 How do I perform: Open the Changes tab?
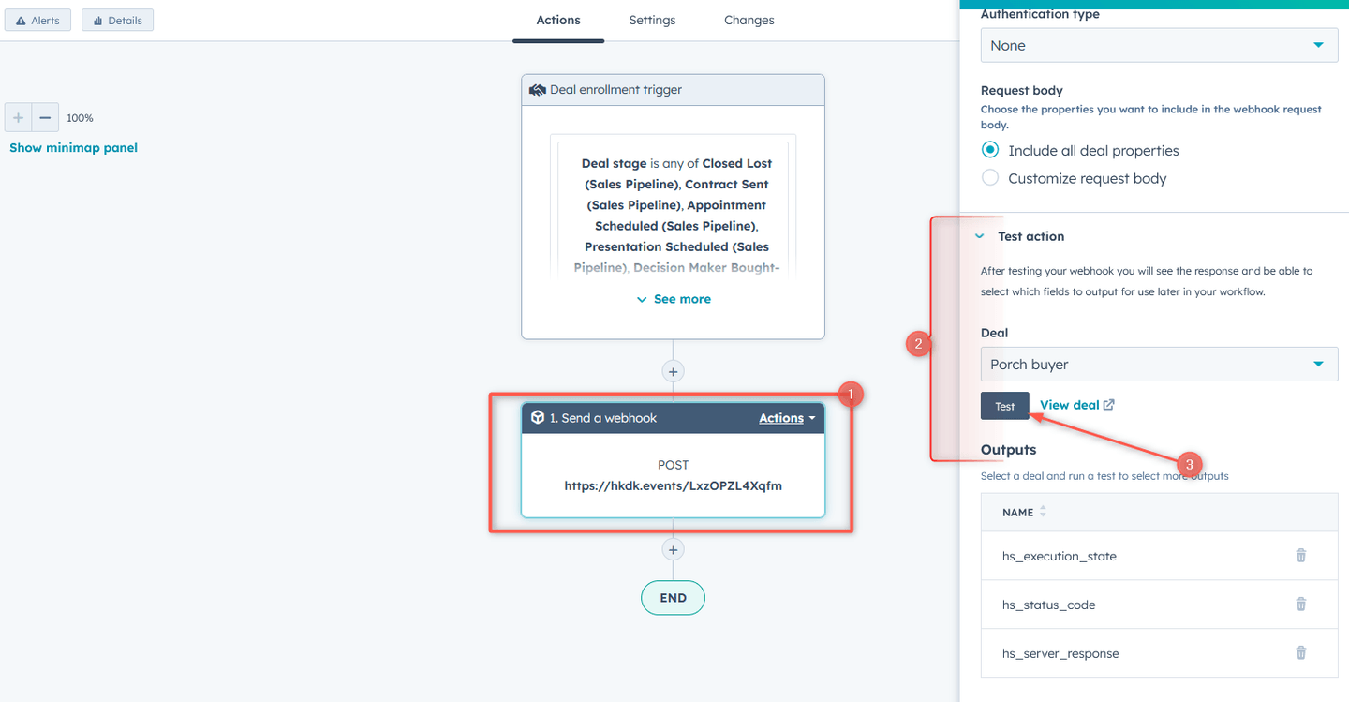click(x=749, y=20)
